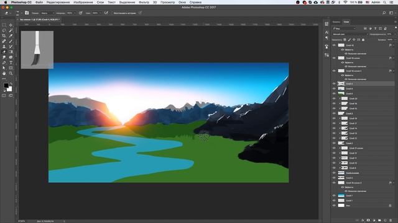
Task: Filter layers by type layers icon
Action: pos(375,28)
